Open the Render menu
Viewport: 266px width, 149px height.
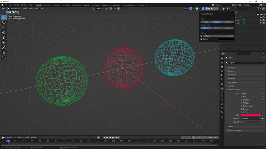pyautogui.click(x=17, y=5)
